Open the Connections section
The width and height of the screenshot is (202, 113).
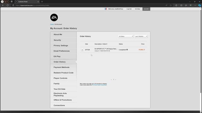(x=63, y=105)
